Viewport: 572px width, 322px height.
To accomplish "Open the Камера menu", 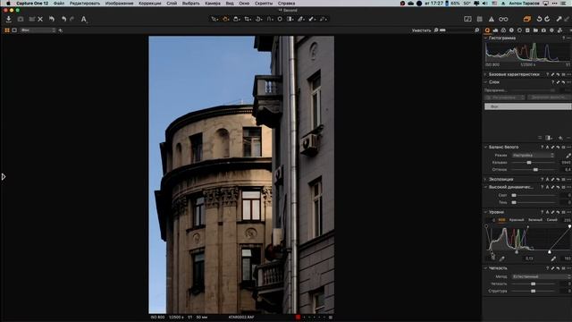I will coord(213,4).
